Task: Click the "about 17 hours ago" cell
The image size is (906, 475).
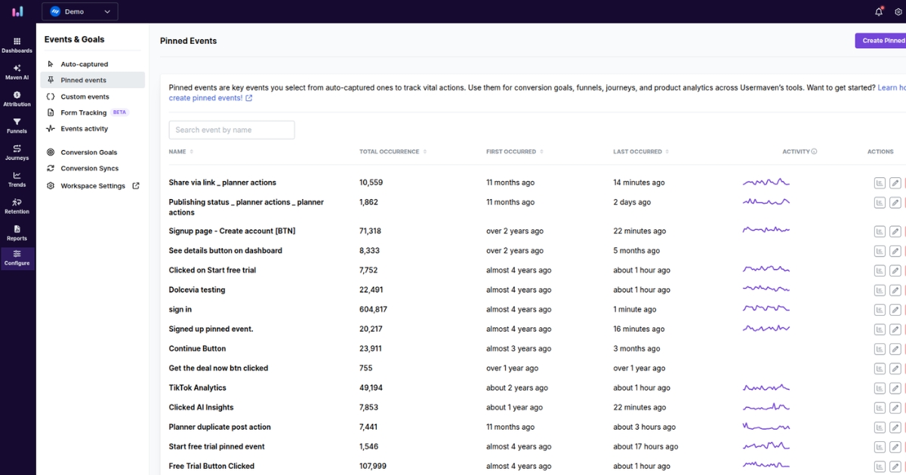Action: 646,446
